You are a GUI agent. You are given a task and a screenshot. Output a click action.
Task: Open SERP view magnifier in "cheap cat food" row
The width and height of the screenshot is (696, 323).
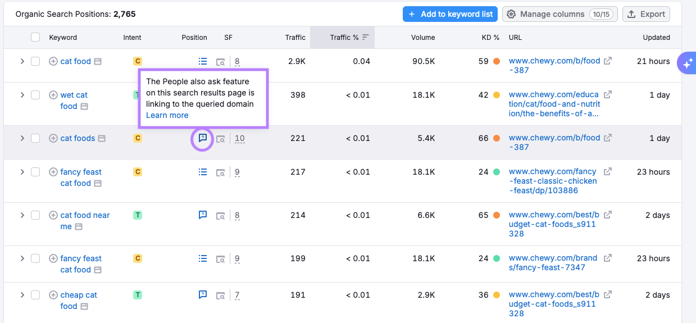pos(221,295)
